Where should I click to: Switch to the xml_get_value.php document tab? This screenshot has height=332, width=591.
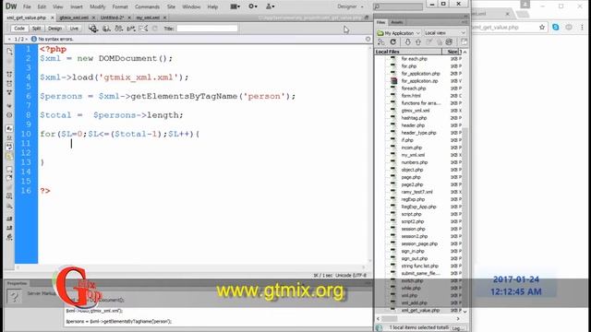point(27,18)
